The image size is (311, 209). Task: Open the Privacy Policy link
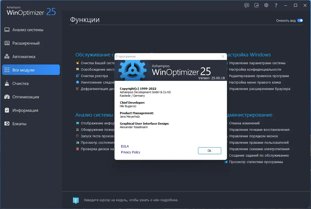tap(130, 152)
